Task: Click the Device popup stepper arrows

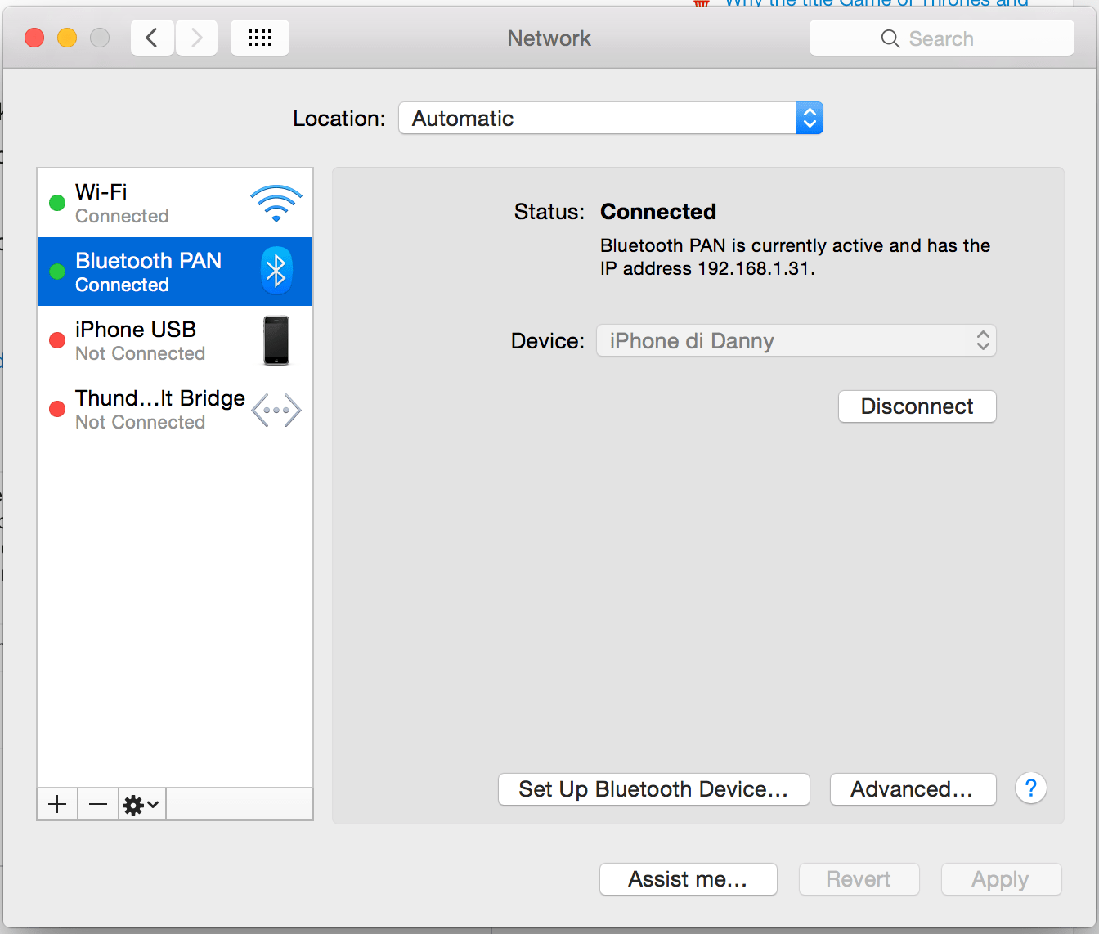Action: click(x=983, y=340)
